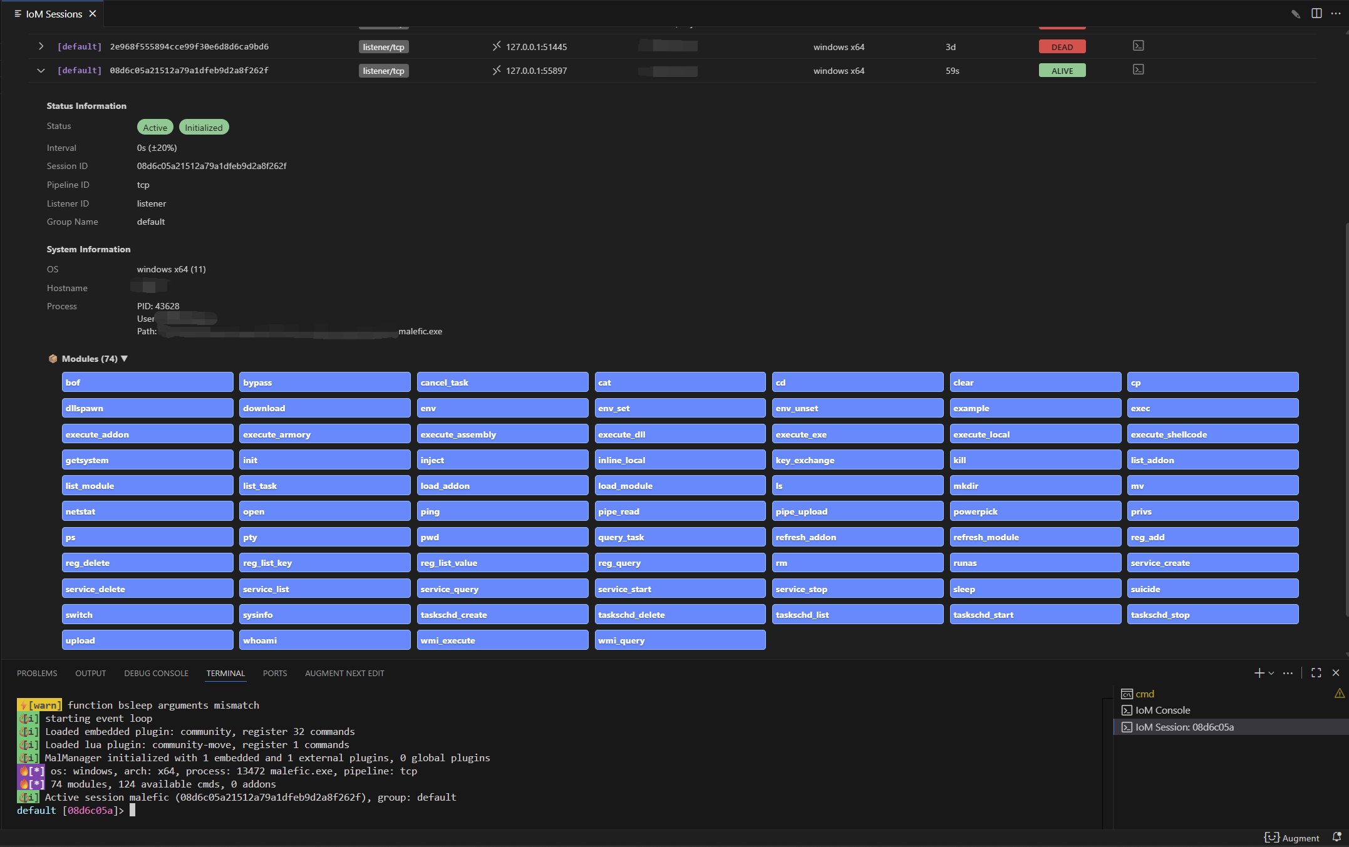Click the '0s (±20%)' interval value
Viewport: 1349px width, 847px height.
[157, 148]
